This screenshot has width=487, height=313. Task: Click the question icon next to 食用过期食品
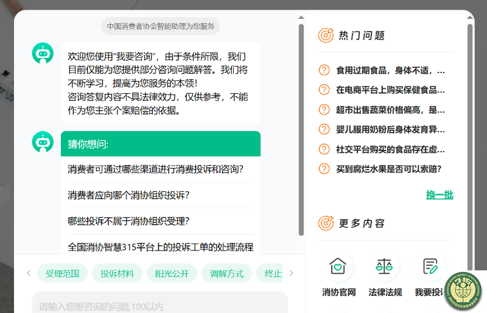[x=324, y=70]
